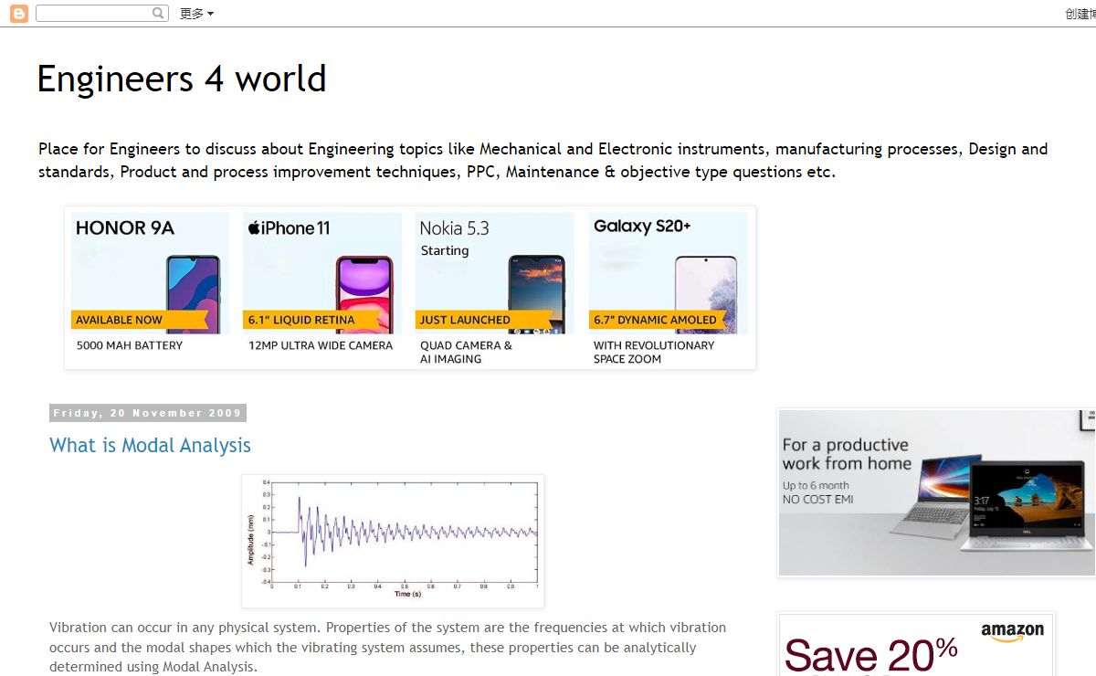Image resolution: width=1096 pixels, height=676 pixels.
Task: Click the post paragraph starting "Vibration can occur"
Action: (388, 647)
